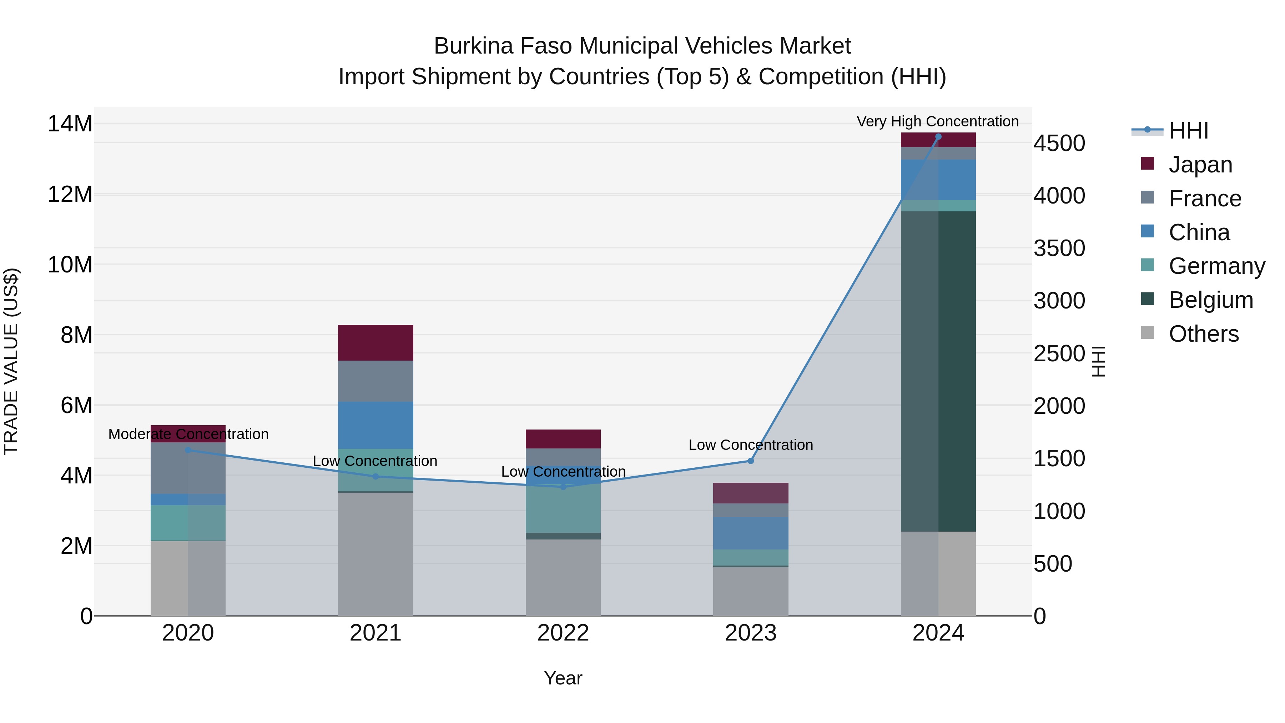Click the 2M left axis tick label
The image size is (1285, 723).
(76, 545)
